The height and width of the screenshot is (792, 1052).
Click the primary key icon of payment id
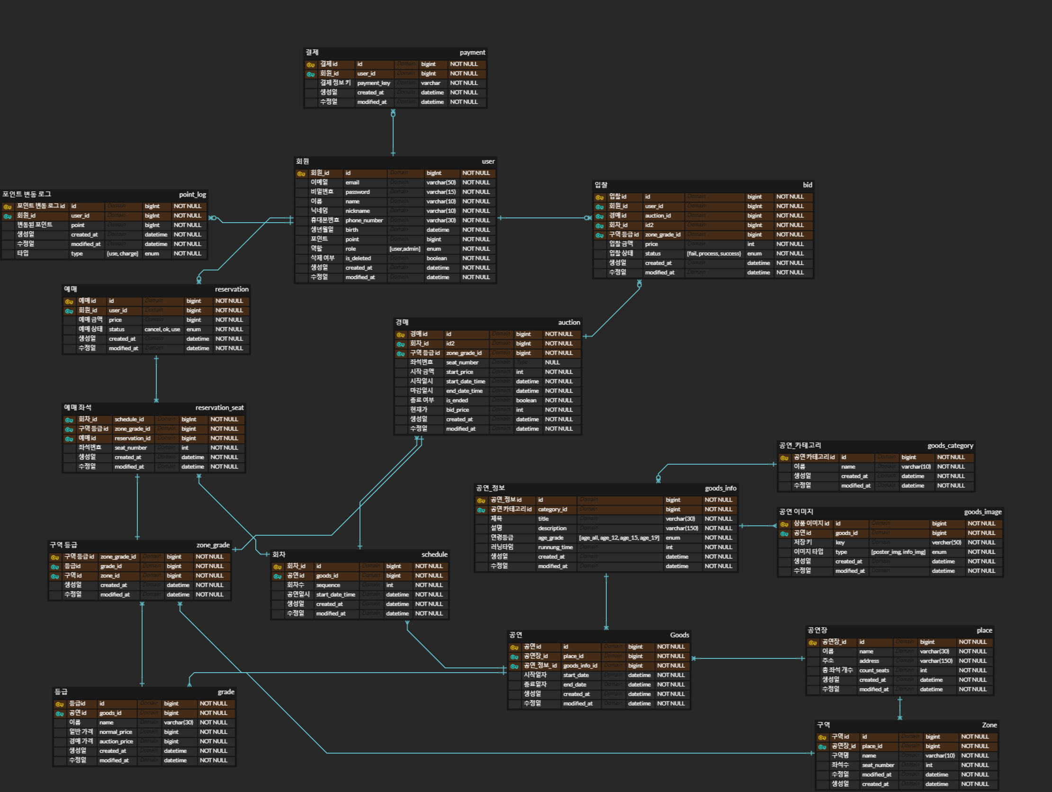coord(310,65)
